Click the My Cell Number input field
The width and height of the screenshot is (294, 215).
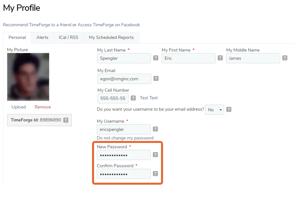[113, 98]
